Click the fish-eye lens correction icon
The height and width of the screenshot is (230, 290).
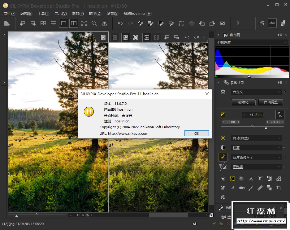[241, 188]
